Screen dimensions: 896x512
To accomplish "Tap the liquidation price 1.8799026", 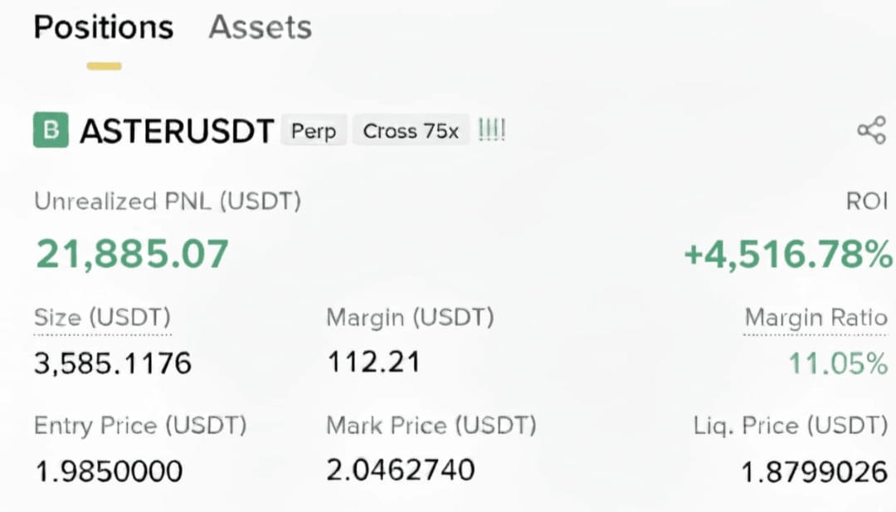I will [x=815, y=472].
